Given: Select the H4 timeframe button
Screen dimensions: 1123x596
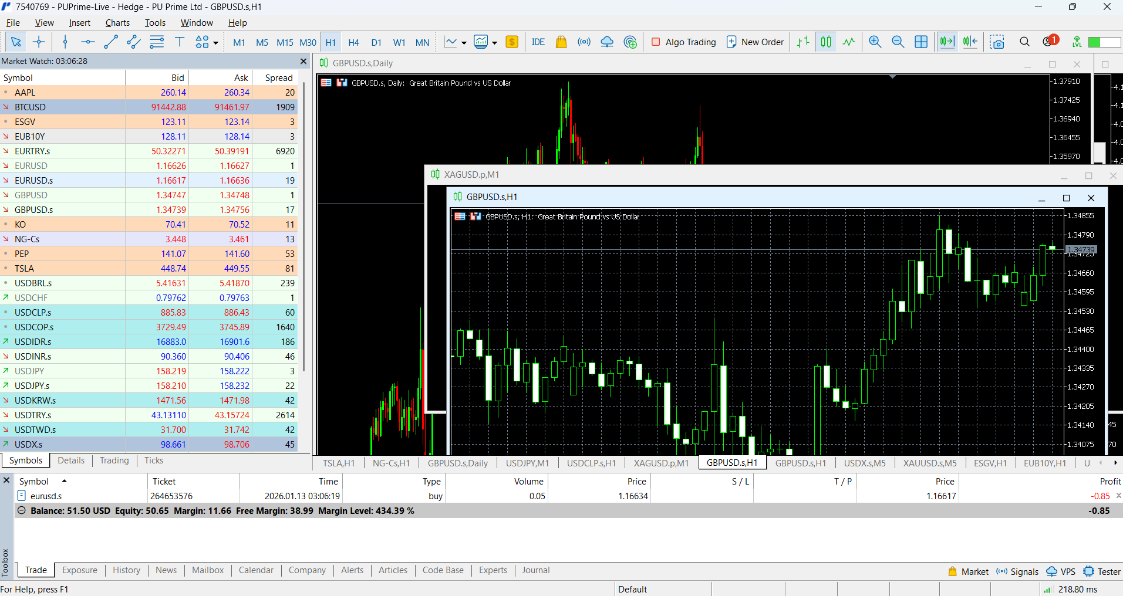Looking at the screenshot, I should (353, 42).
